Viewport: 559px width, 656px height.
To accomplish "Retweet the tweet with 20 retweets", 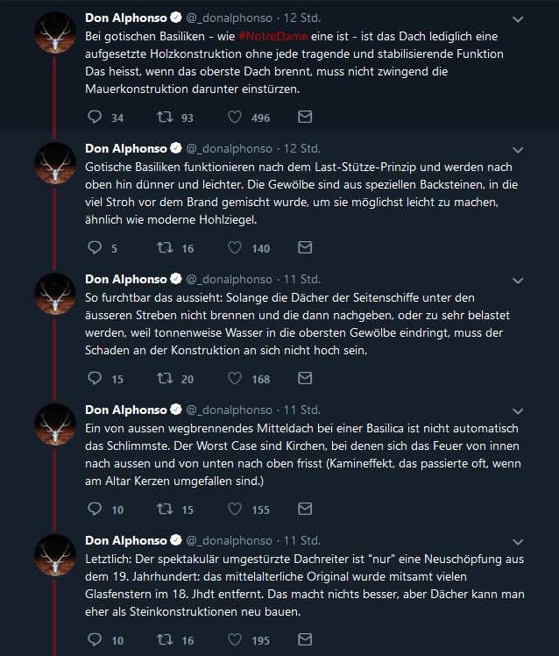I will pos(165,378).
